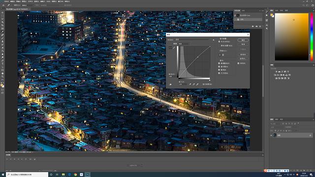The image size is (315, 177).
Task: Select the Eyedropper tool in the left toolbar
Action: coord(2,31)
